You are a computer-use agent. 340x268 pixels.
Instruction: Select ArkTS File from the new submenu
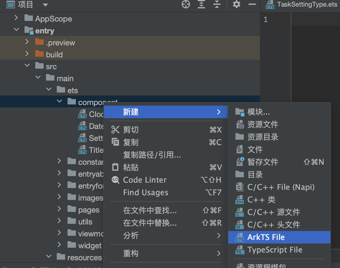point(266,237)
